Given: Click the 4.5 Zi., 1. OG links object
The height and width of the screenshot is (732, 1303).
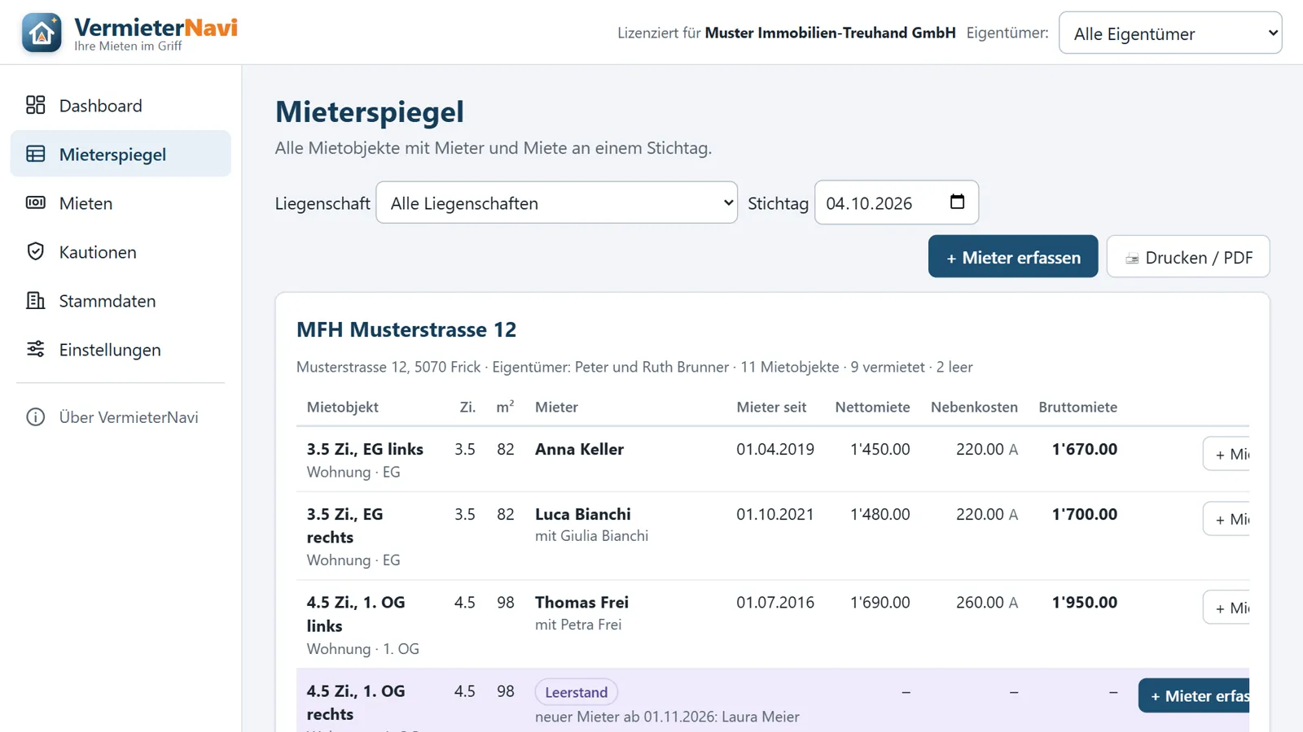Looking at the screenshot, I should (x=356, y=614).
